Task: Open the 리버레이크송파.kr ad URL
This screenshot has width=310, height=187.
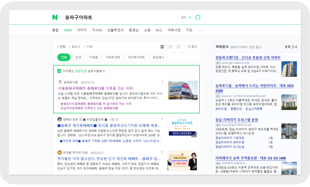Action: coord(234,163)
